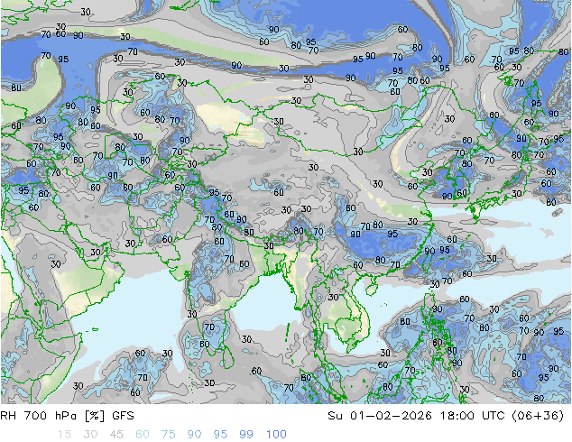Select legend value 75
Viewport: 572px width, 442px height.
pos(169,435)
